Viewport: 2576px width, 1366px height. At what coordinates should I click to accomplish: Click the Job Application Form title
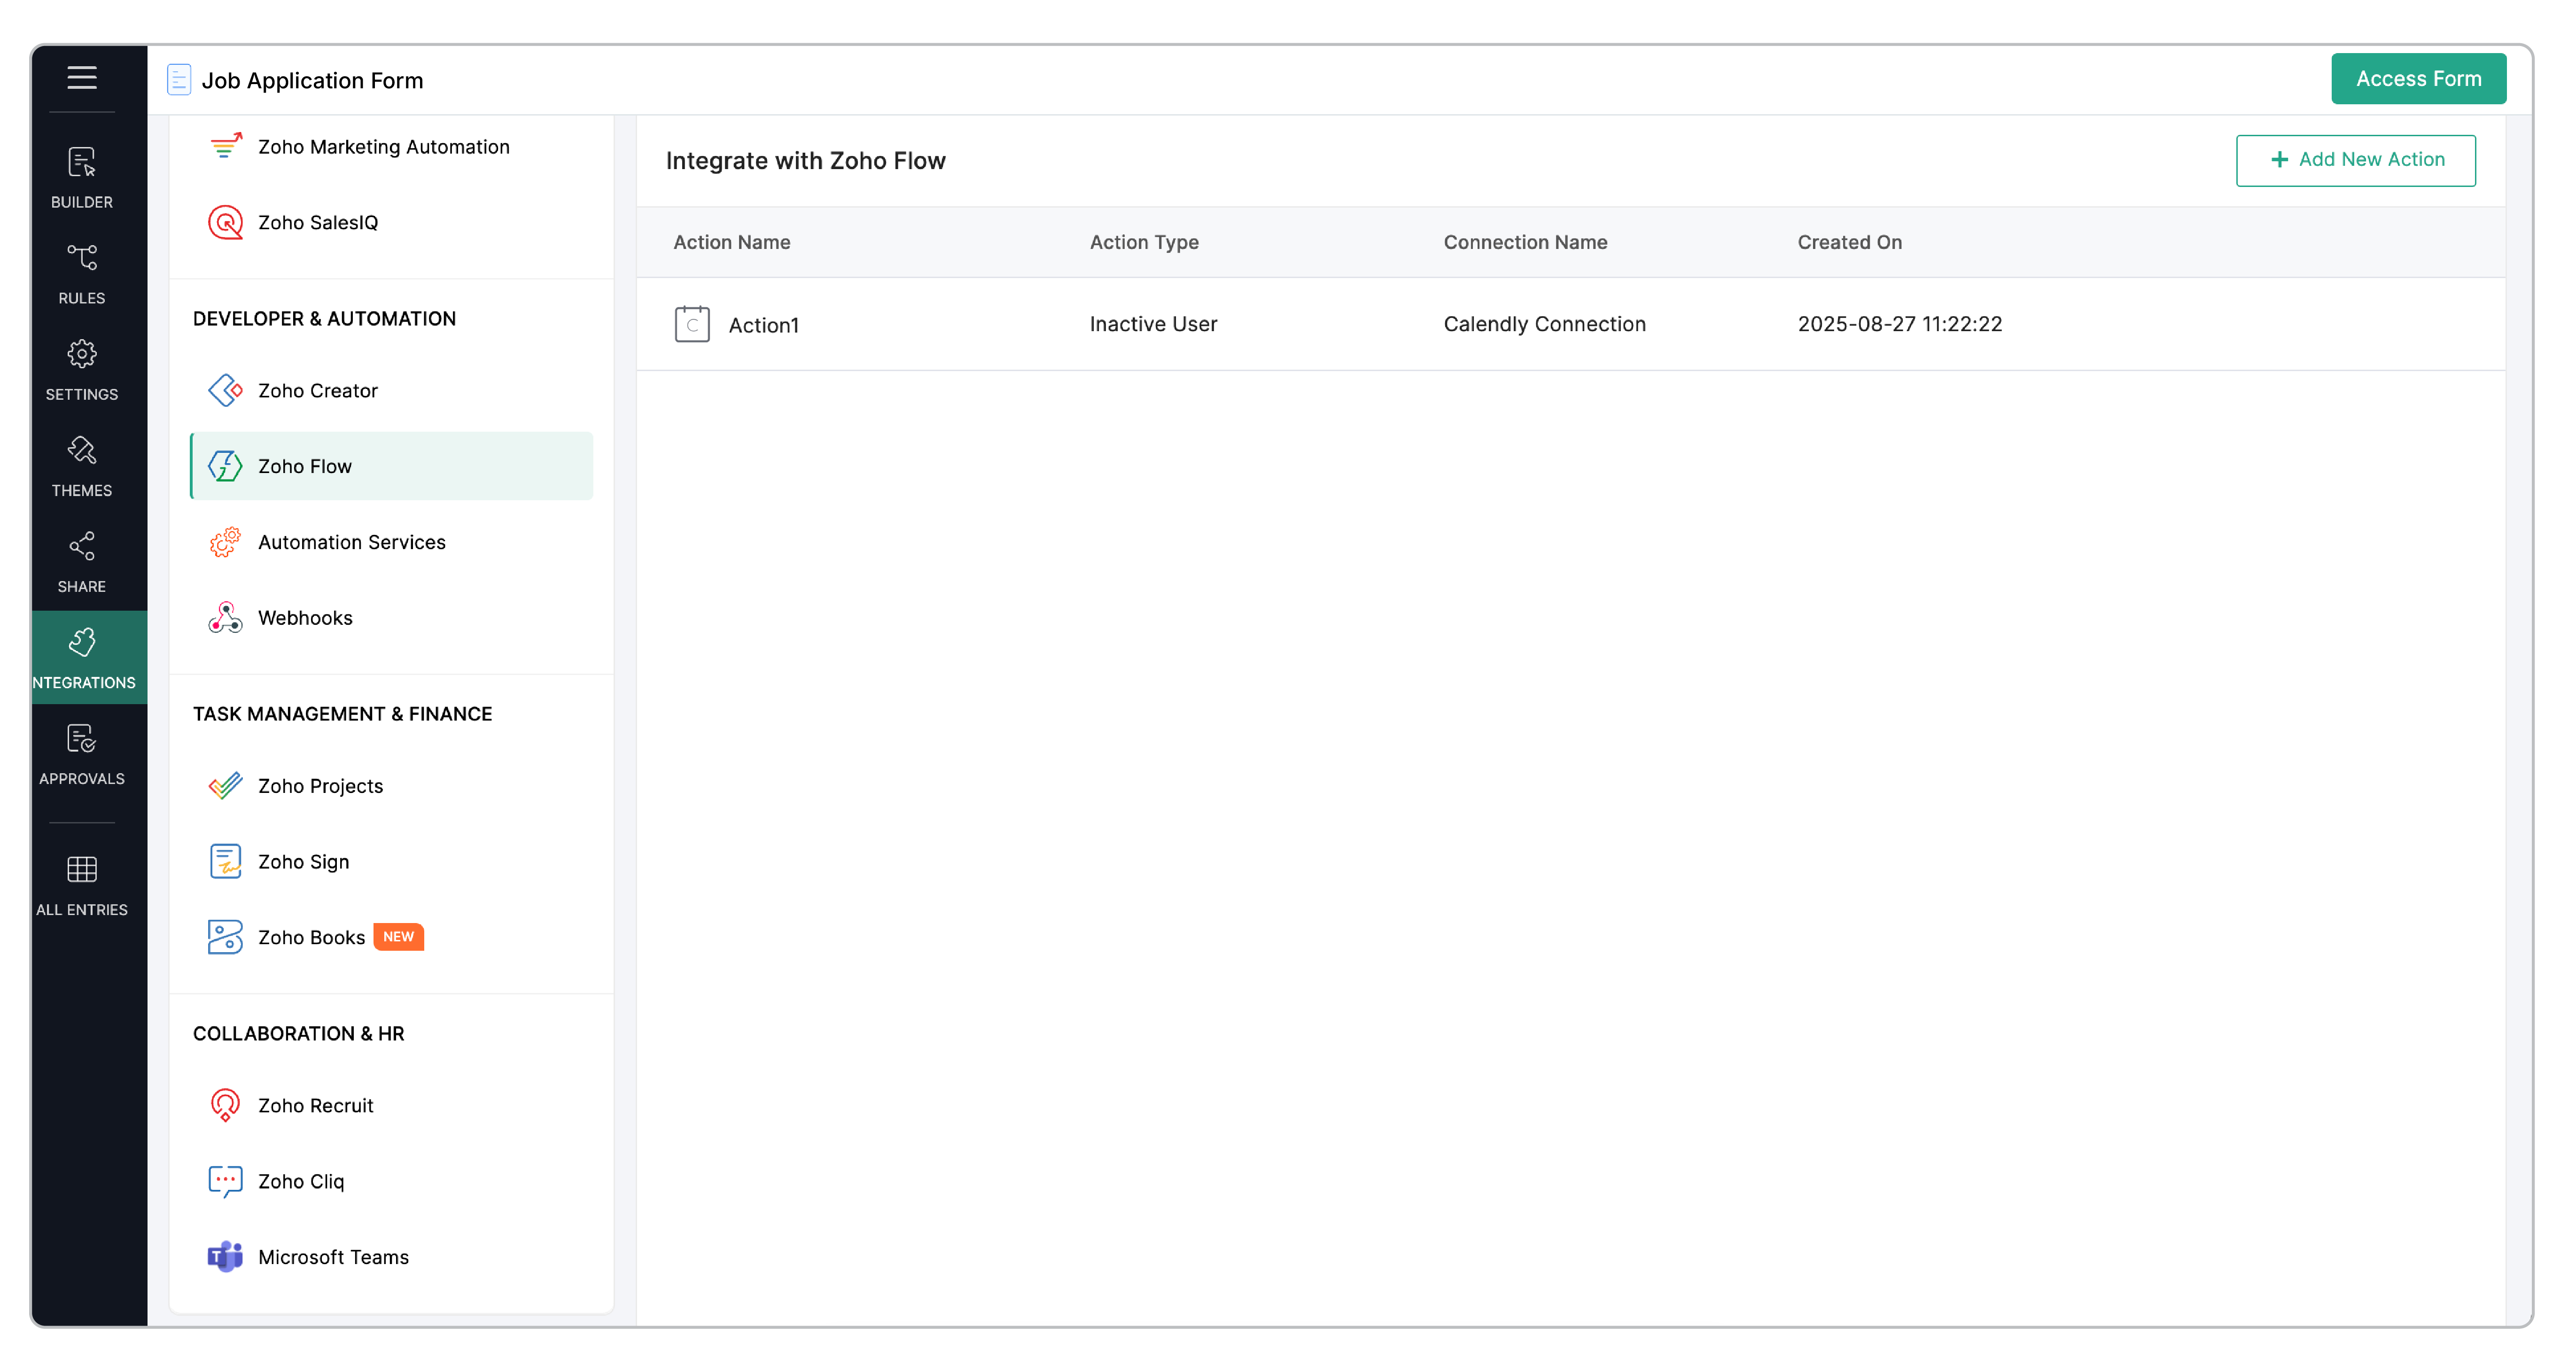pyautogui.click(x=312, y=80)
